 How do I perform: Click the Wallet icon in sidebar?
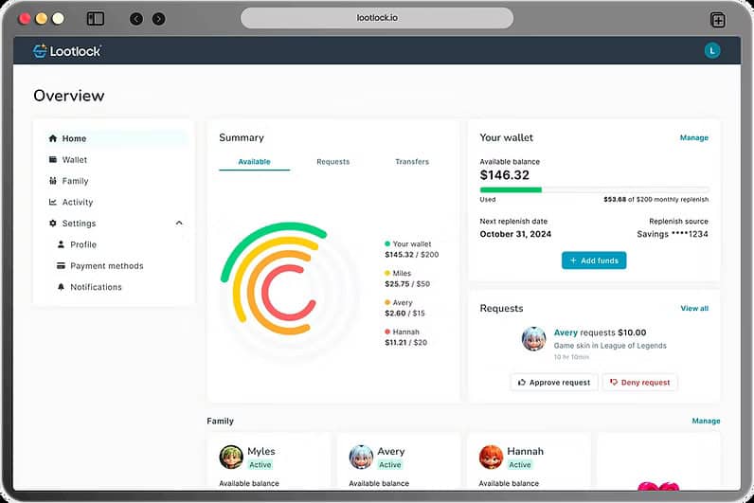pos(53,160)
